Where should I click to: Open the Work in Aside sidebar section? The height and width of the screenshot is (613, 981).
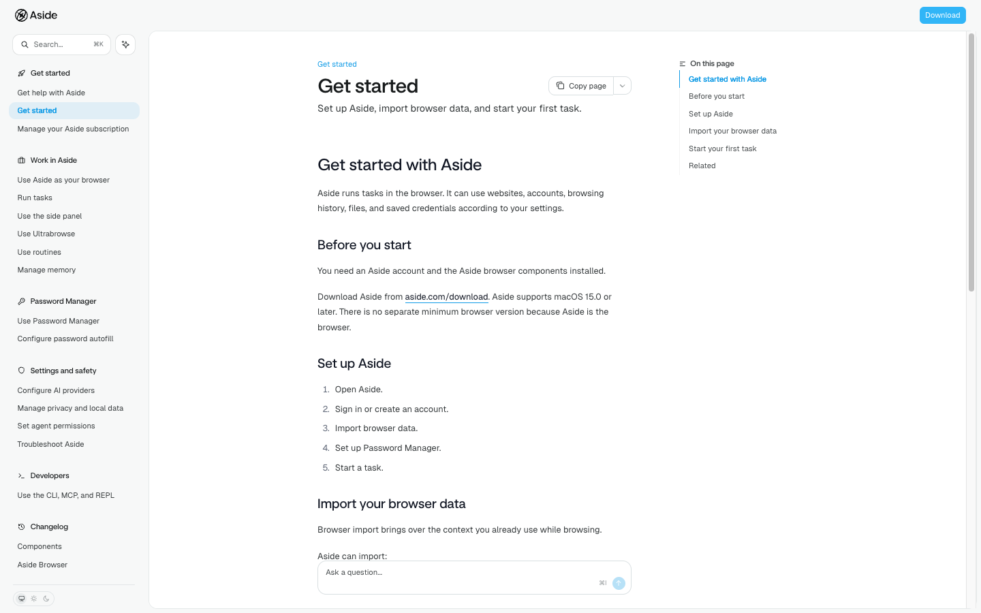[54, 160]
